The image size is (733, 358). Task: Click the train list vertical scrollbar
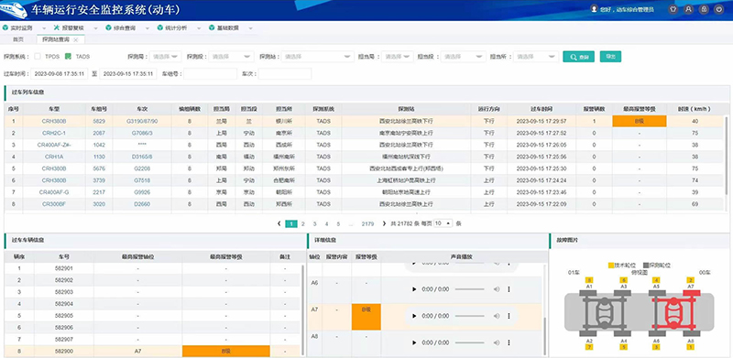[727, 157]
